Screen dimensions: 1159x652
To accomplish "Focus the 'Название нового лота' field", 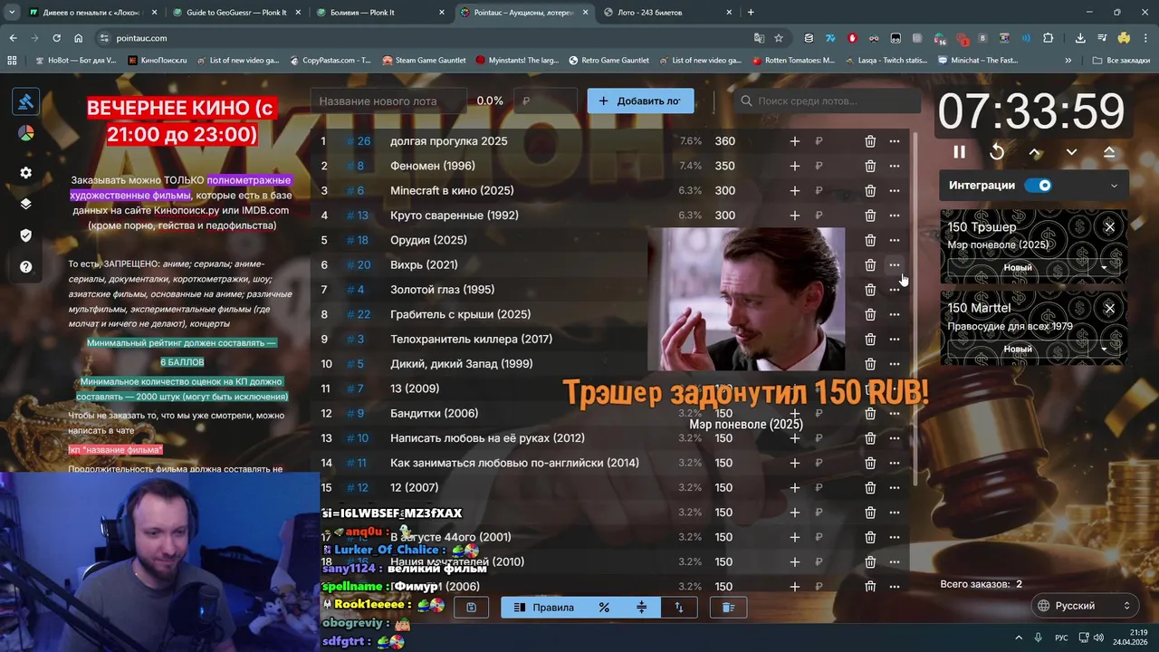I will click(x=389, y=101).
